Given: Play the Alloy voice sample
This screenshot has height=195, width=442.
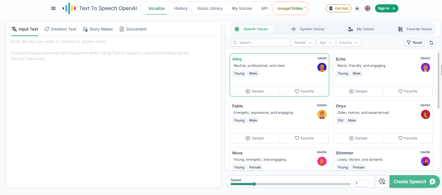Looking at the screenshot, I should pyautogui.click(x=255, y=91).
